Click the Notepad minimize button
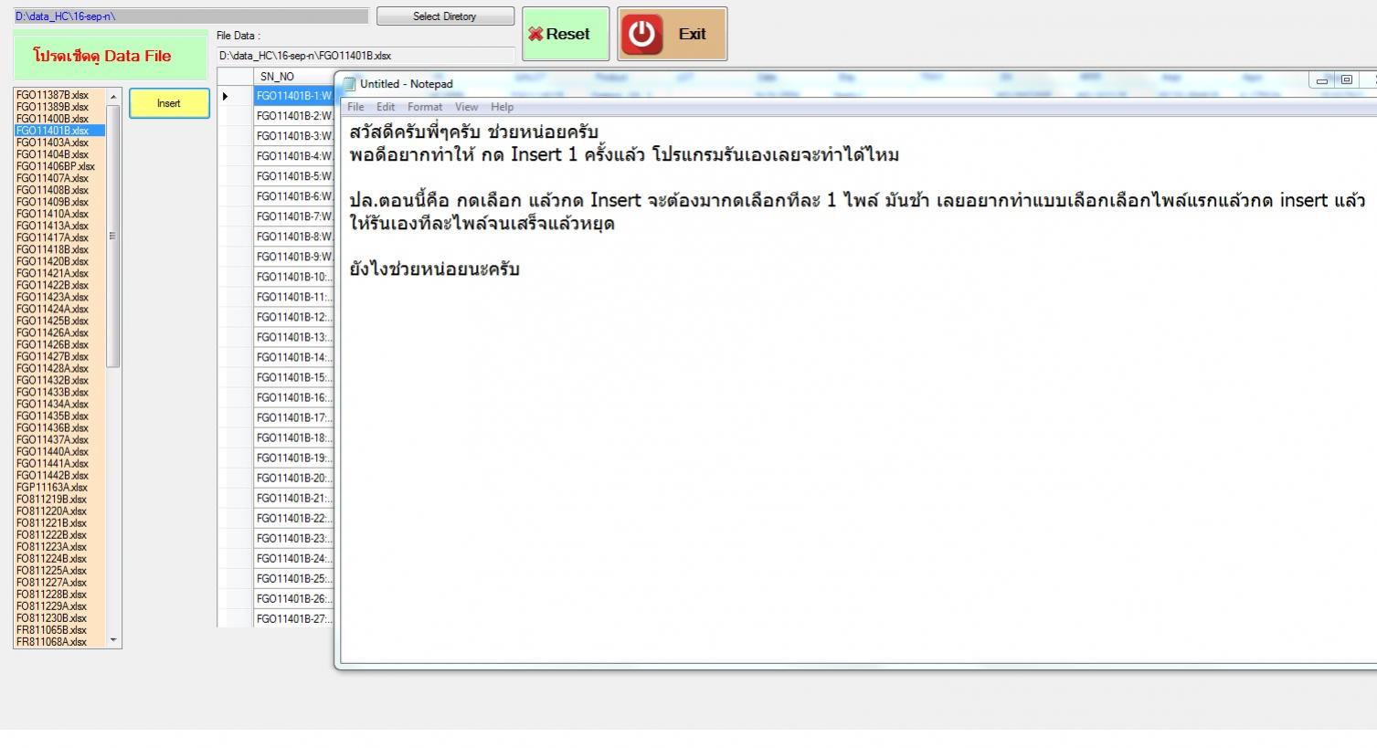1377x748 pixels. [x=1322, y=80]
